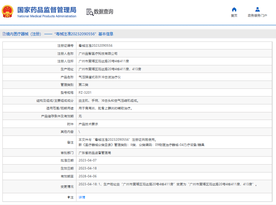Image resolution: width=276 pixels, height=205 pixels.
Task: Click the 产品技术要求 attachment value
Action: pos(88,124)
